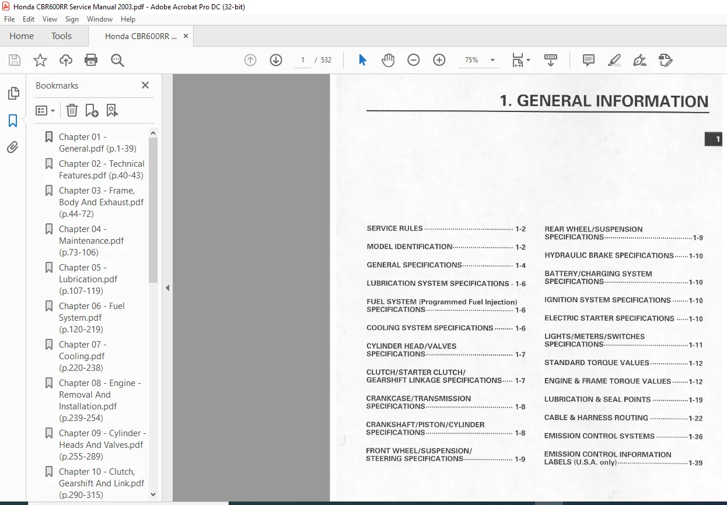Click GENERAL SPECIFICATIONS contents entry
The image size is (727, 505).
tap(446, 265)
